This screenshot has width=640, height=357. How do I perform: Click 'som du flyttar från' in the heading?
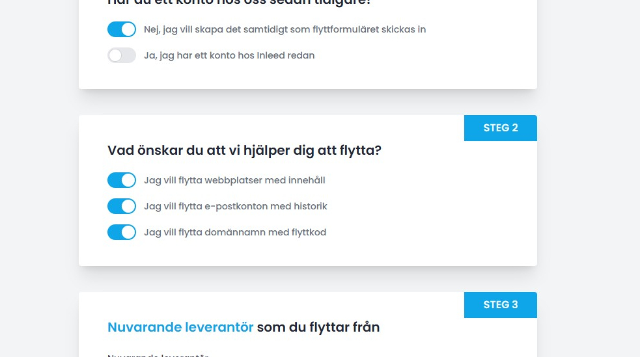(x=318, y=327)
